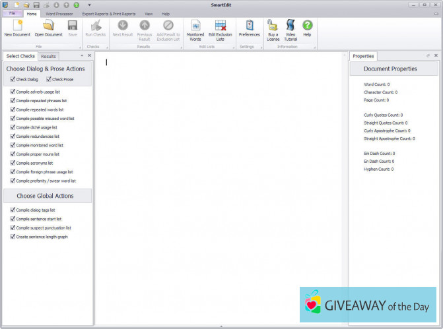
Task: Open the Video Tutorial
Action: (290, 26)
